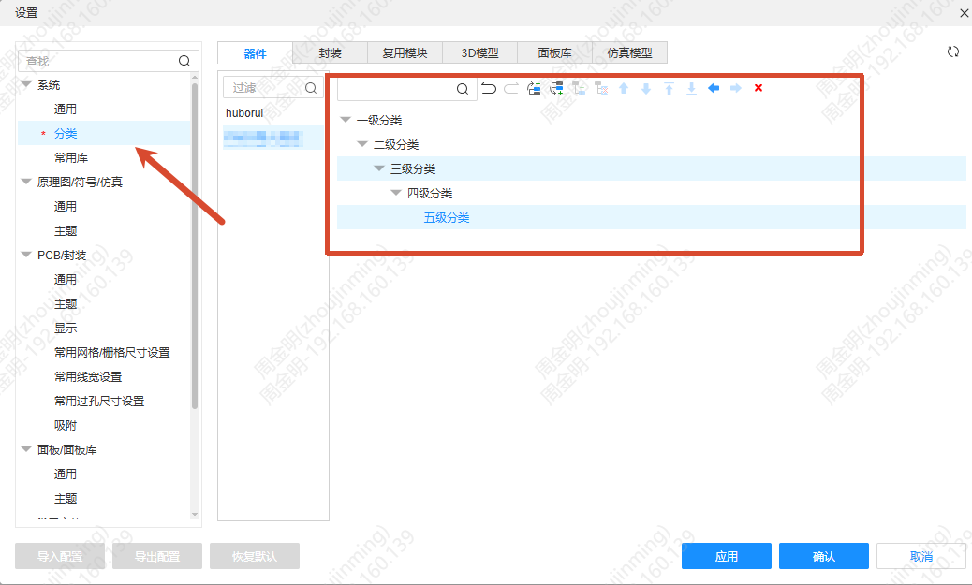The width and height of the screenshot is (972, 585).
Task: Click the settings tree vertical scrollbar
Action: 195,248
